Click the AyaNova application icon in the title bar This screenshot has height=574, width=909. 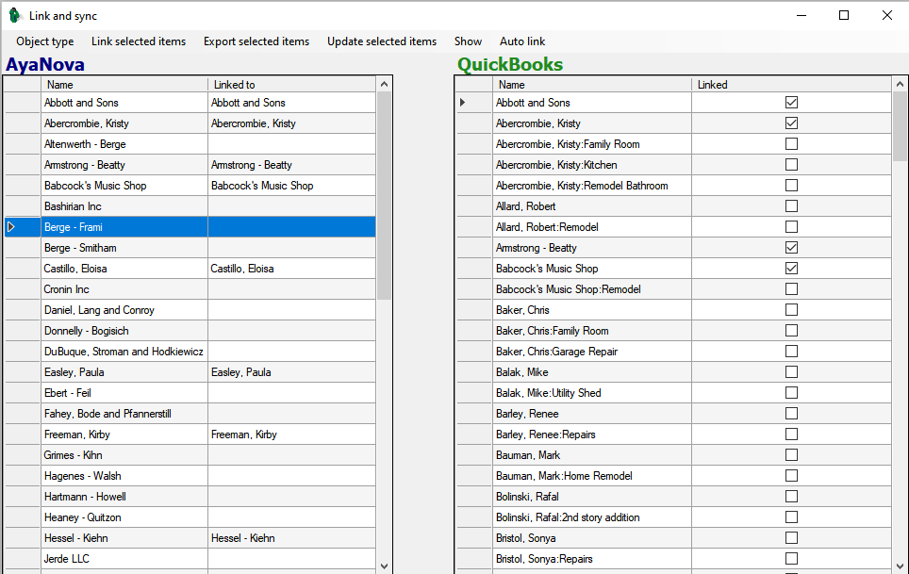14,14
